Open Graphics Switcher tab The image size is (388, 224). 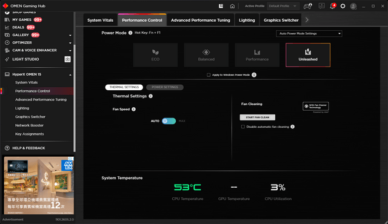coord(281,20)
